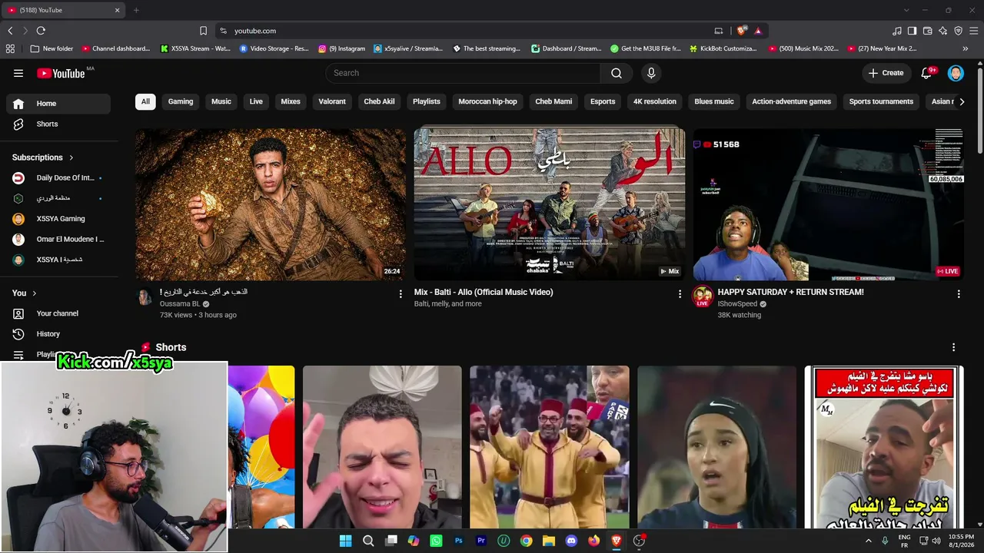Show more category chips with arrow
The width and height of the screenshot is (984, 553).
[961, 101]
